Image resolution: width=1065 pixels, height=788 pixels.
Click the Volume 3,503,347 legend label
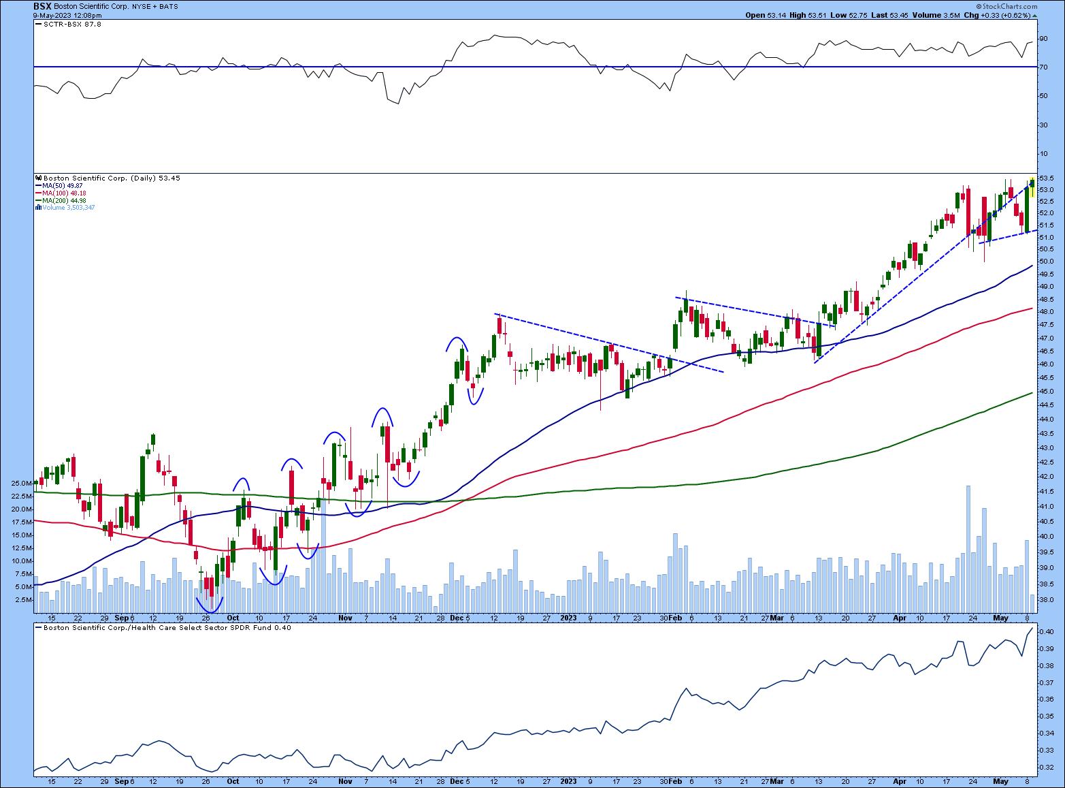pyautogui.click(x=68, y=208)
